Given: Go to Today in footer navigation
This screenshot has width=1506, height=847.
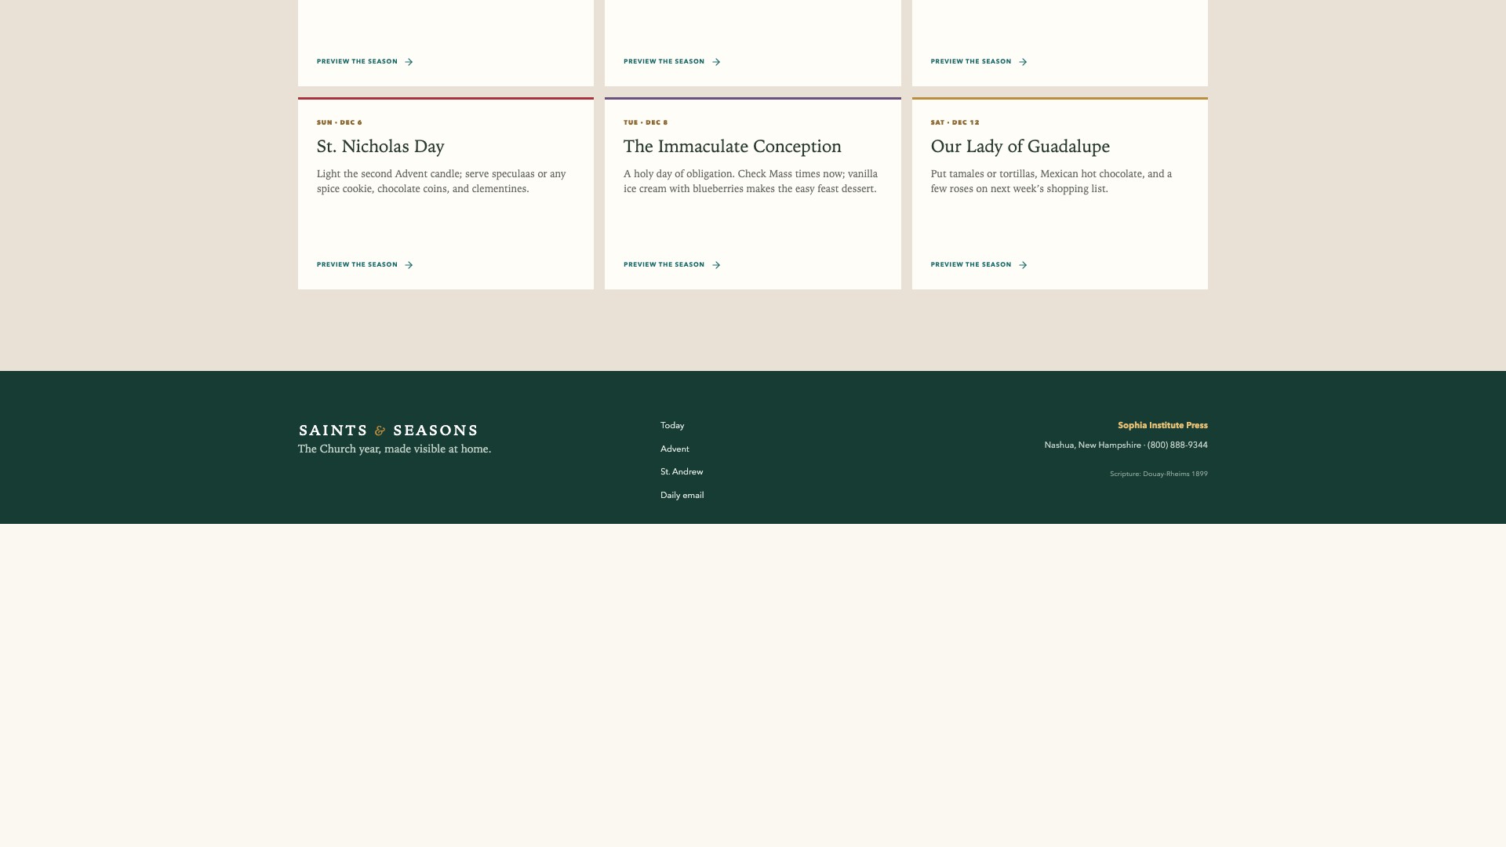Looking at the screenshot, I should (x=672, y=425).
